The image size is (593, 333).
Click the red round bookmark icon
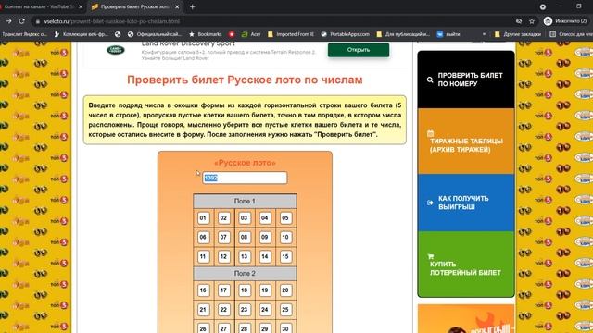click(232, 34)
